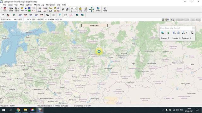Select the Waypoint mode button
Viewport: 202px width, 113px height.
click(180, 19)
